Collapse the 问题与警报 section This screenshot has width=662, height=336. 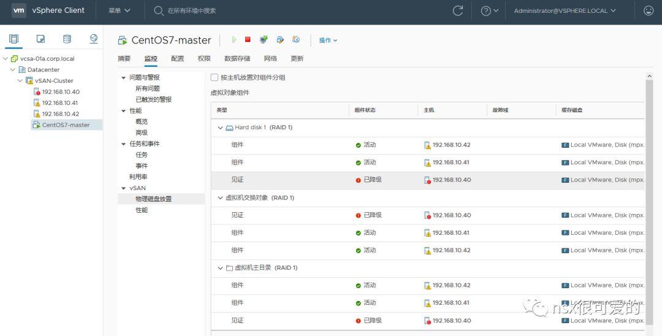coord(124,78)
